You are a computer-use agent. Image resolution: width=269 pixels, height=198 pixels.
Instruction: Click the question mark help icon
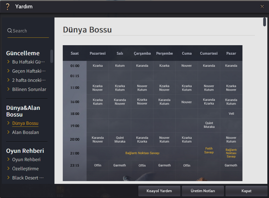[7, 6]
